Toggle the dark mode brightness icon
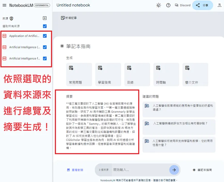 (x=159, y=5)
